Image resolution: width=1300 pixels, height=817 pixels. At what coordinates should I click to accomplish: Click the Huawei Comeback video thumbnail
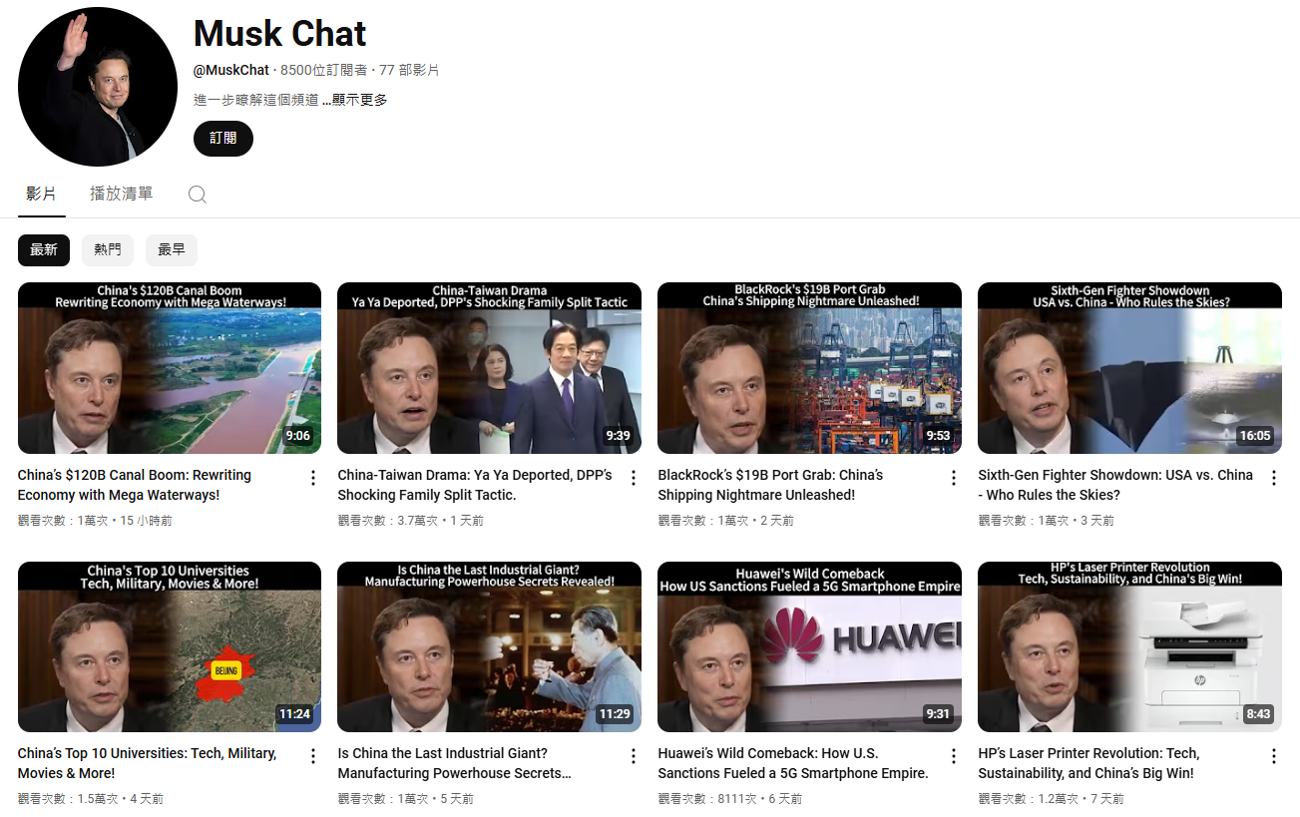[x=808, y=646]
